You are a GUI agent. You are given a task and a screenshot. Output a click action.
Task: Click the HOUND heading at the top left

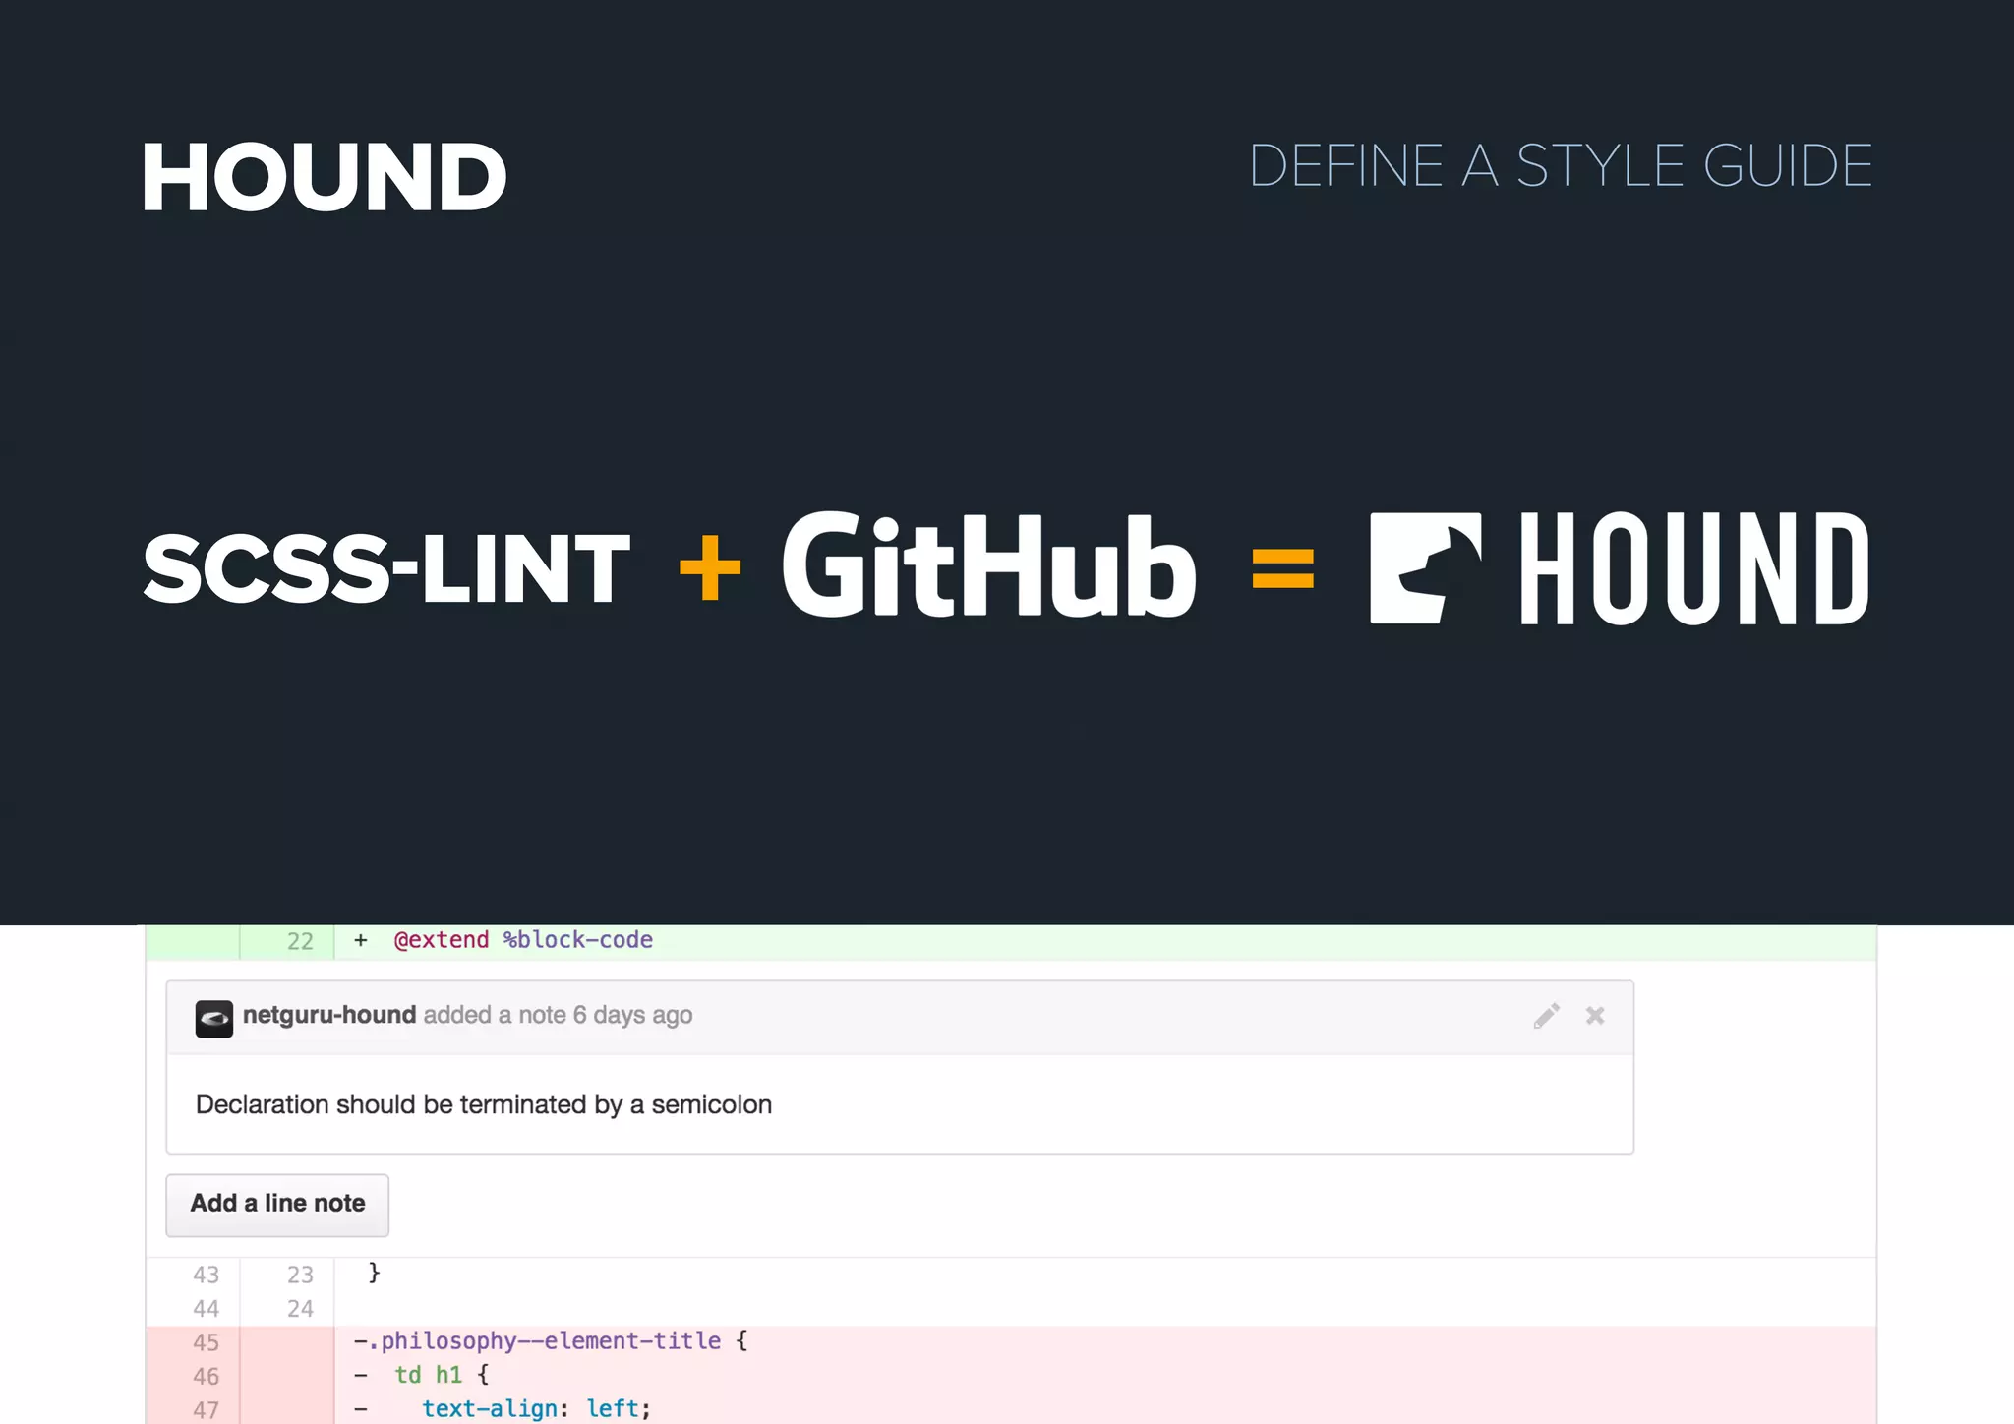pyautogui.click(x=323, y=177)
